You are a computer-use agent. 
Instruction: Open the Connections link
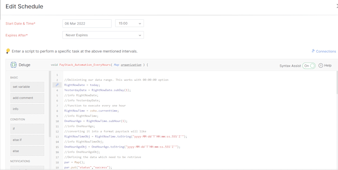[326, 51]
